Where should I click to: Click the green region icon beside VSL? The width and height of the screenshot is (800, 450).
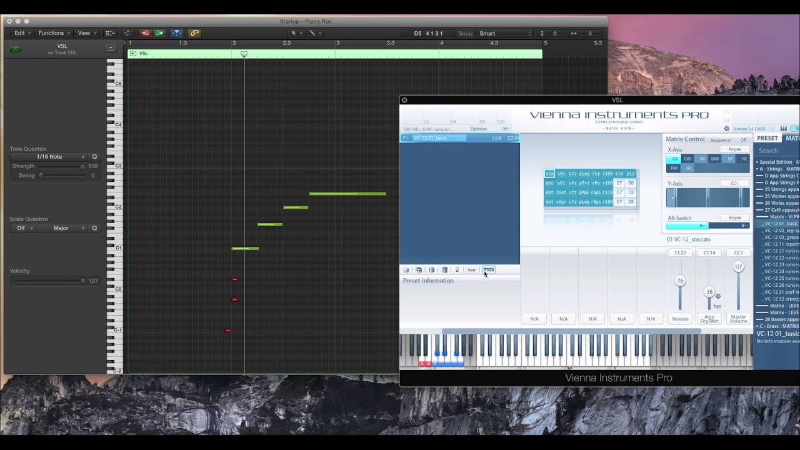16,49
